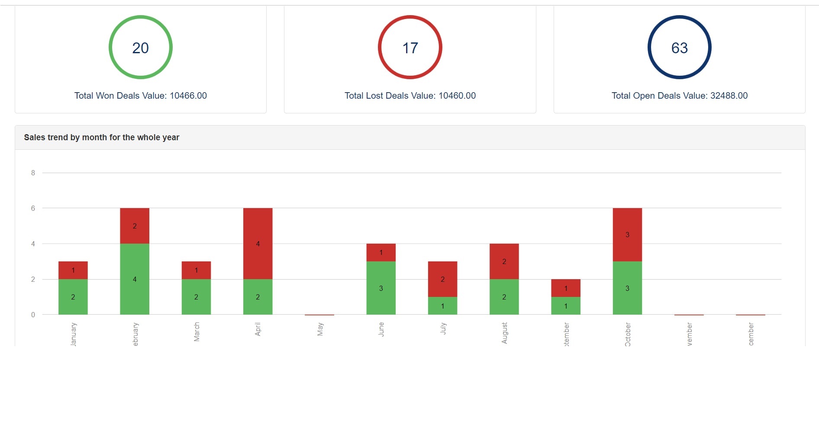
Task: Click October's red bar segment labeled 3
Action: [627, 235]
